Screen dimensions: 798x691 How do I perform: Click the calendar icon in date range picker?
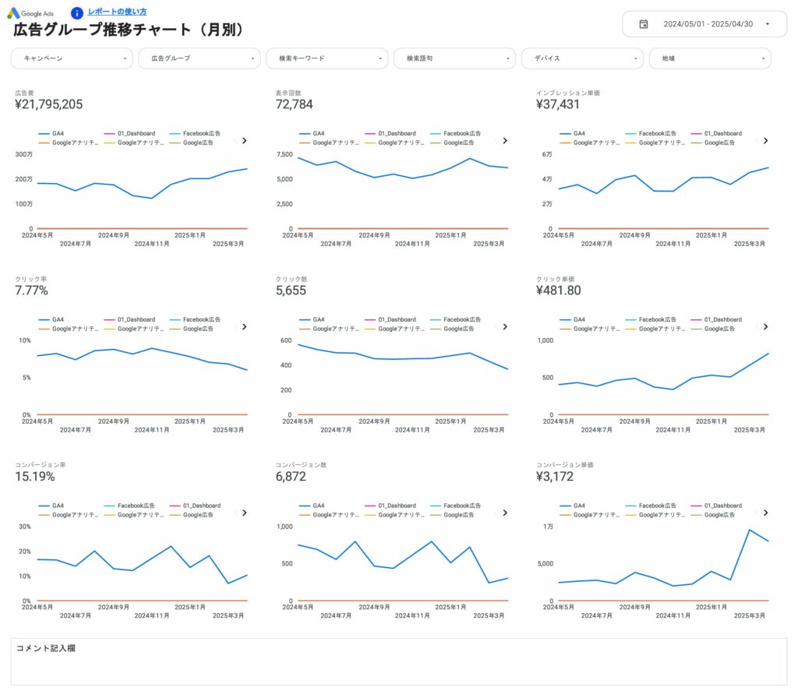tap(643, 24)
